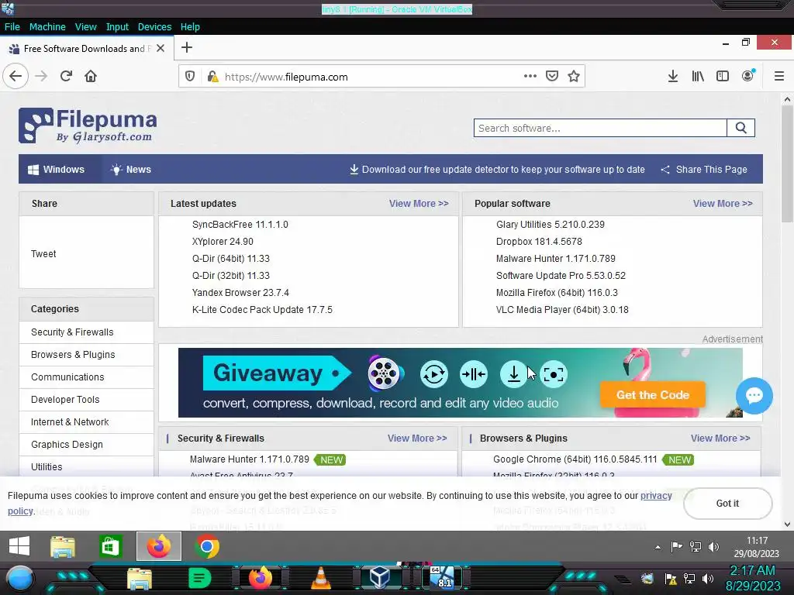Screen dimensions: 794x595
Task: Open Security & Firewalls sidebar category
Action: point(86,332)
